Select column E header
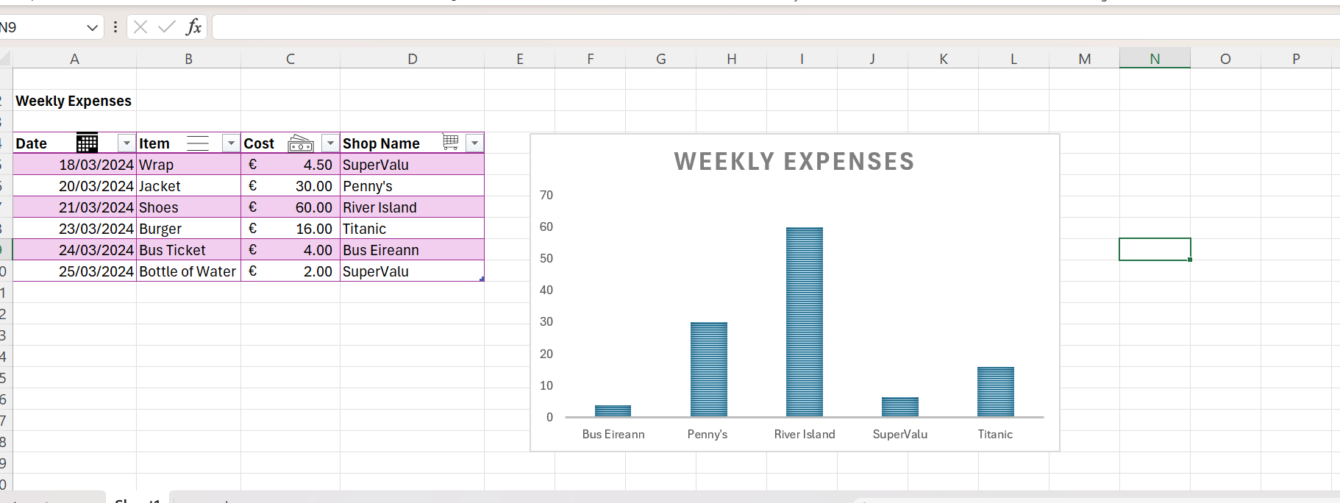This screenshot has height=503, width=1340. click(520, 59)
